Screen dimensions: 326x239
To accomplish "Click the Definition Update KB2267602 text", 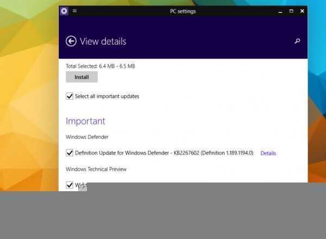I will pos(164,153).
